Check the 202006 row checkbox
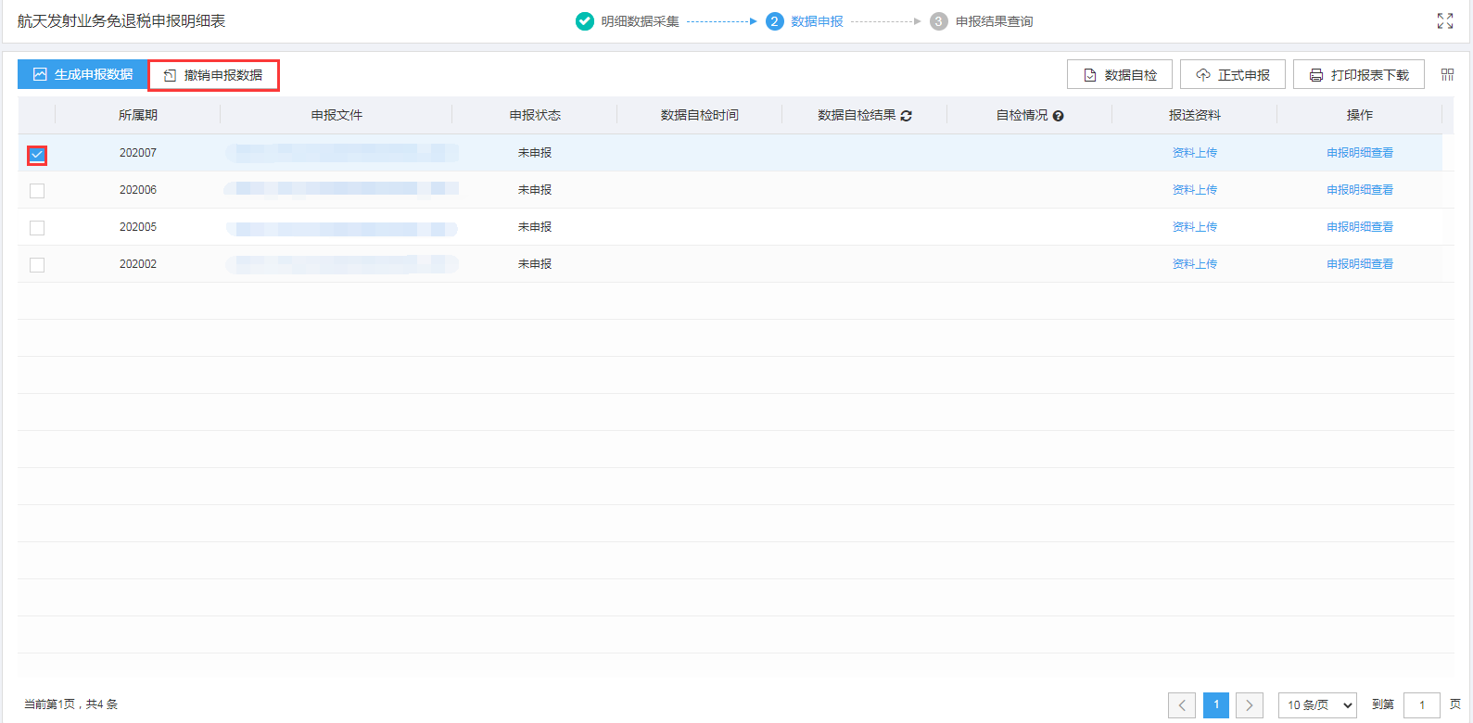 point(37,191)
